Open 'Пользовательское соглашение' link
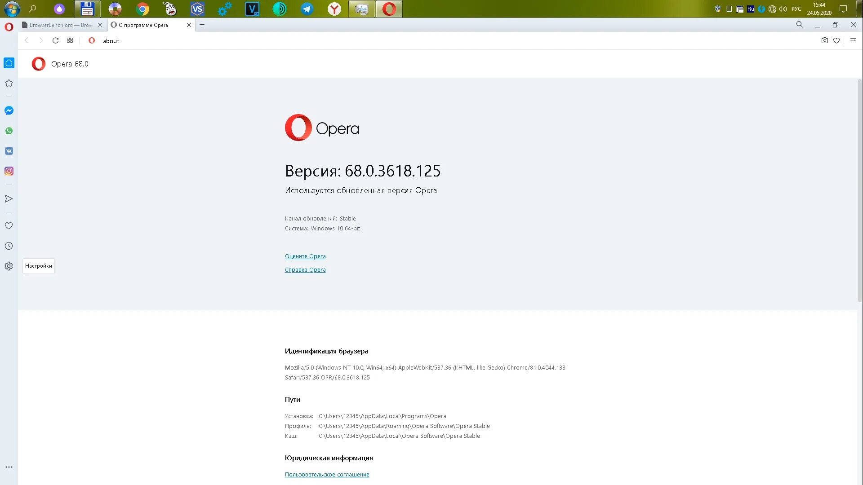This screenshot has width=863, height=485. click(327, 475)
